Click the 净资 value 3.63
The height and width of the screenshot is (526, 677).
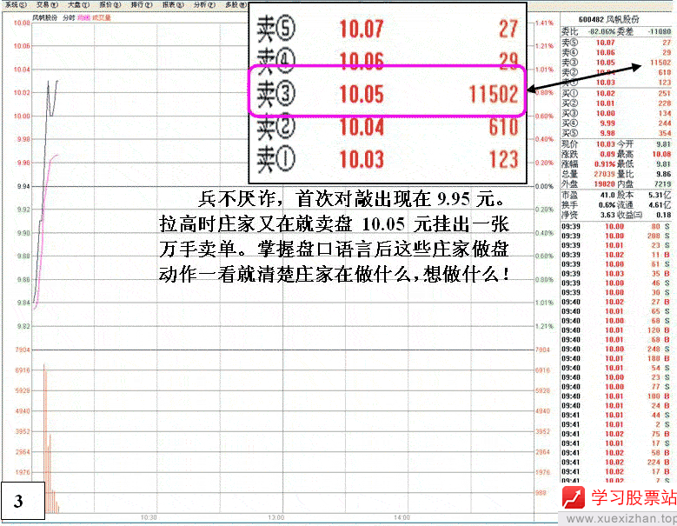click(607, 215)
